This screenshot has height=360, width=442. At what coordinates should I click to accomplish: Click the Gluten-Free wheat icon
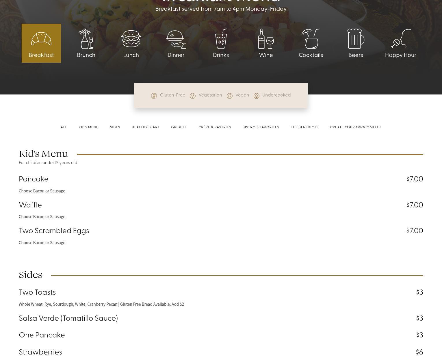click(x=154, y=96)
